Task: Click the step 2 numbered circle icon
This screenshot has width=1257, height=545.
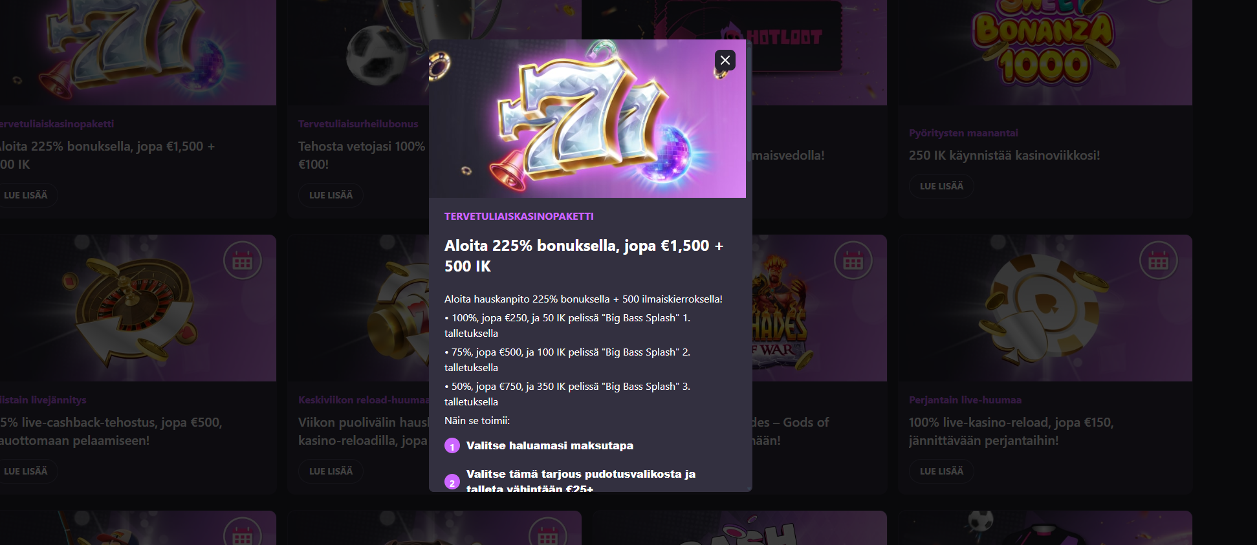Action: 452,482
